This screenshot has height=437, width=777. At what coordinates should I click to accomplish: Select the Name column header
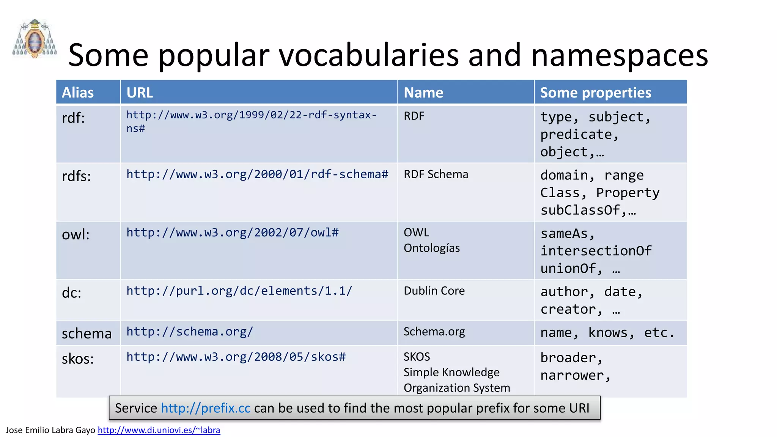pos(423,93)
